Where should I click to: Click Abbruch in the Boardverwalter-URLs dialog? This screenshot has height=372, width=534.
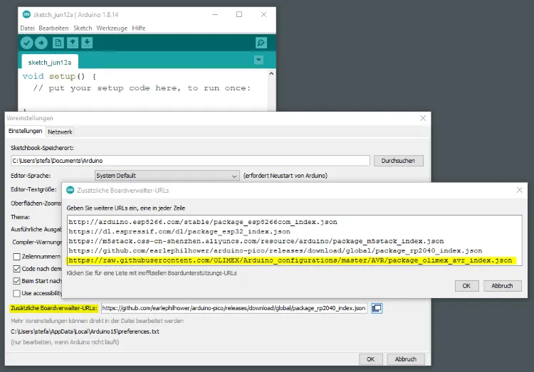pos(502,286)
